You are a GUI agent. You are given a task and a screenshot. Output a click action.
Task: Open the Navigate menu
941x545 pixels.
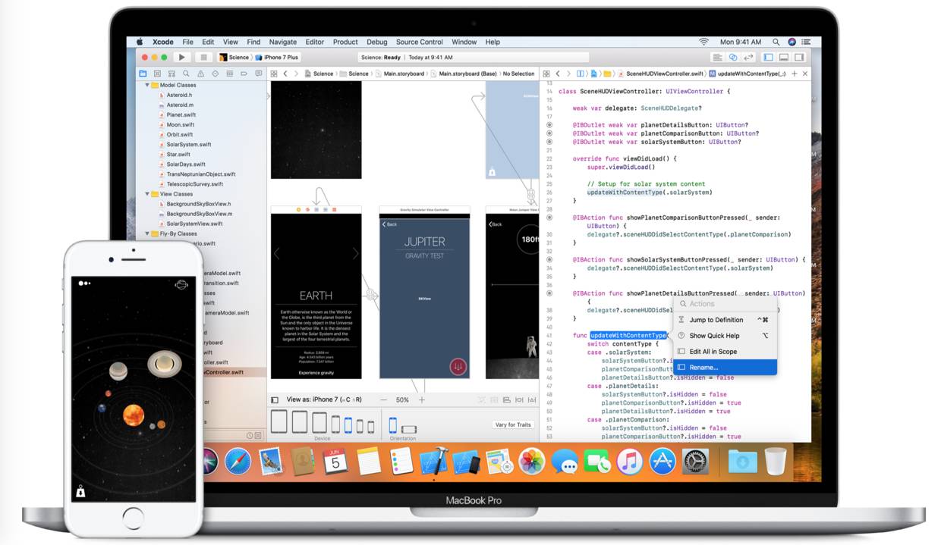(283, 42)
